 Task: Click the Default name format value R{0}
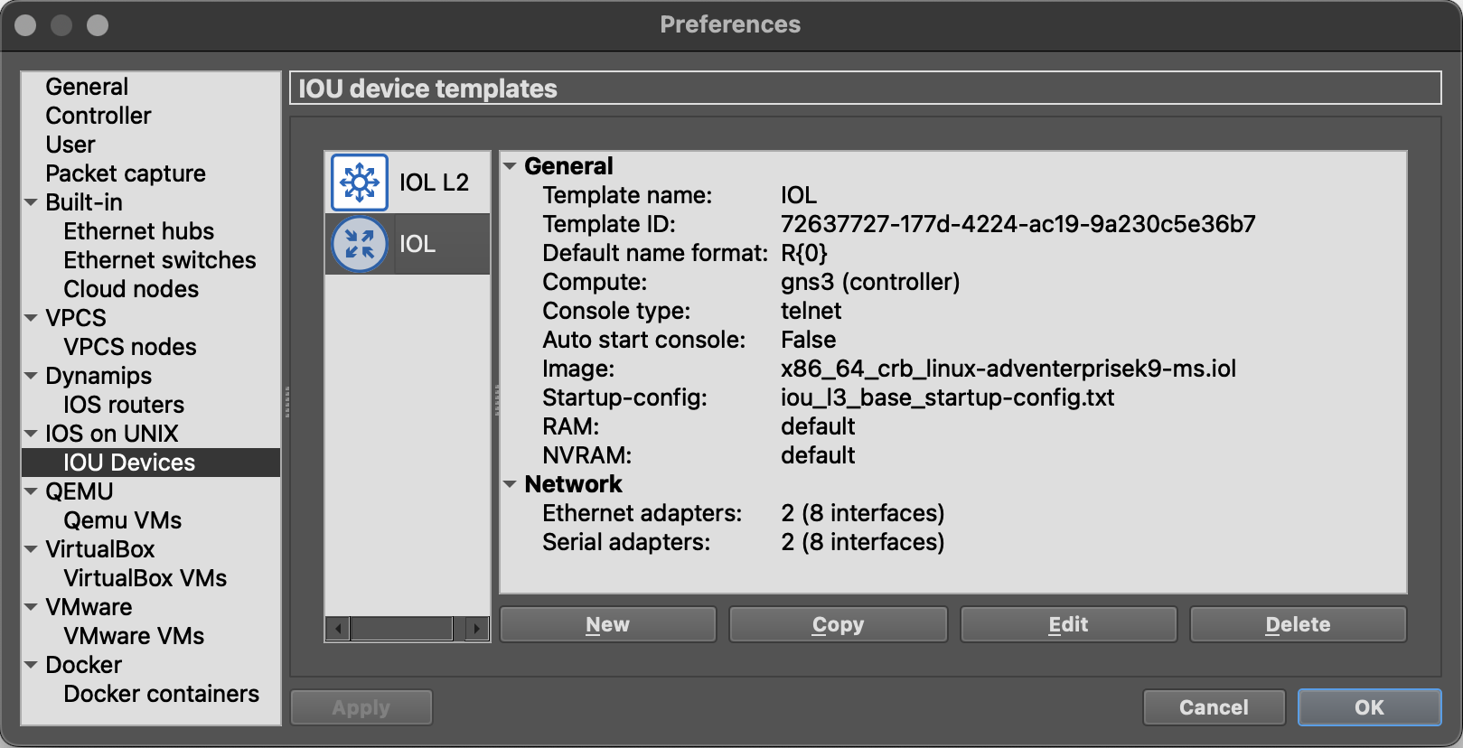point(804,253)
